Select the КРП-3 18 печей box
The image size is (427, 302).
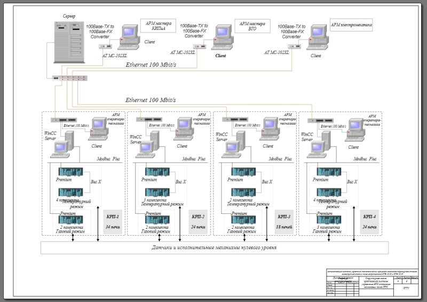point(284,222)
